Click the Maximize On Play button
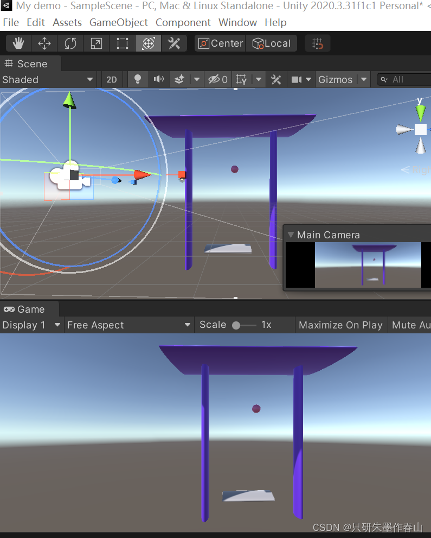This screenshot has height=538, width=431. [x=340, y=325]
